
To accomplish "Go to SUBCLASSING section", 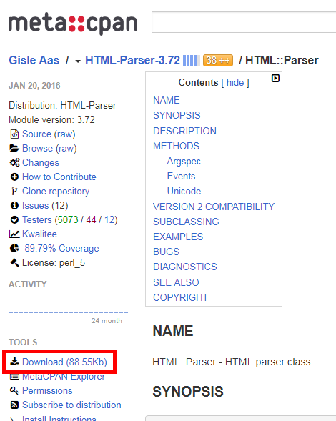I will click(186, 222).
